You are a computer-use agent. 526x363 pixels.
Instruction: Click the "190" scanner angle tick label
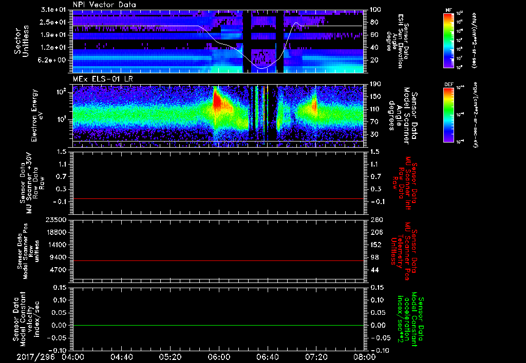pos(375,84)
